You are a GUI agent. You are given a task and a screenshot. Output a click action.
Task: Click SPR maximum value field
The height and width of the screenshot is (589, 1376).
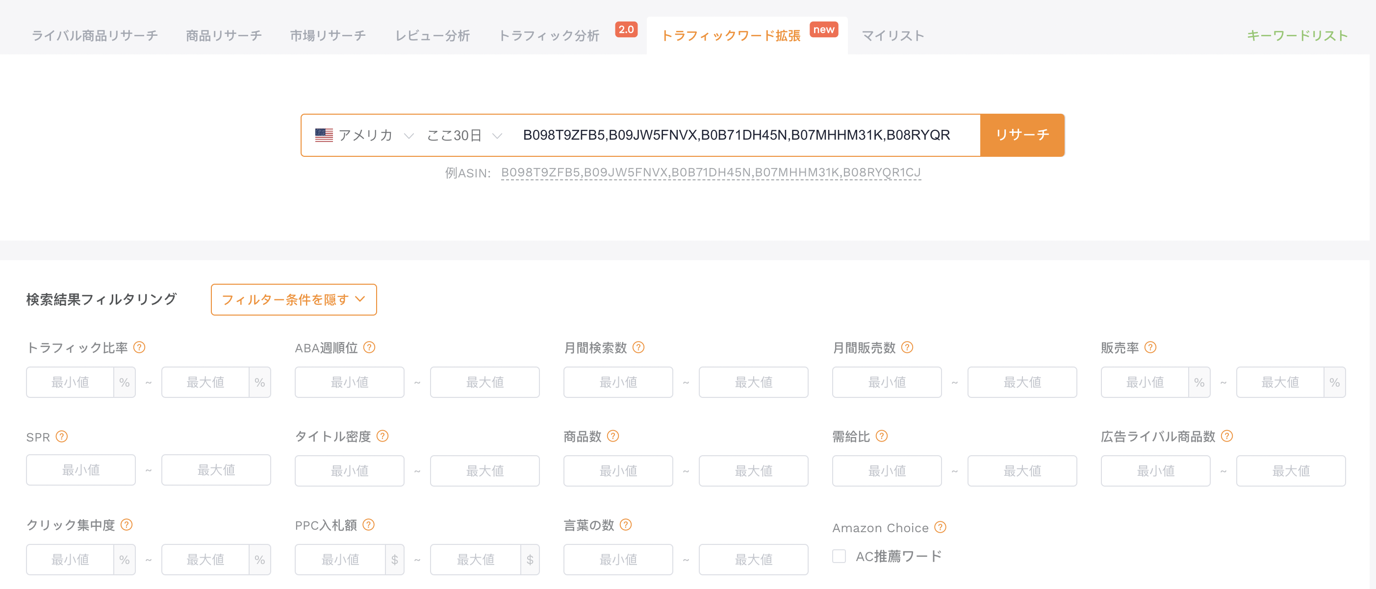pos(216,469)
